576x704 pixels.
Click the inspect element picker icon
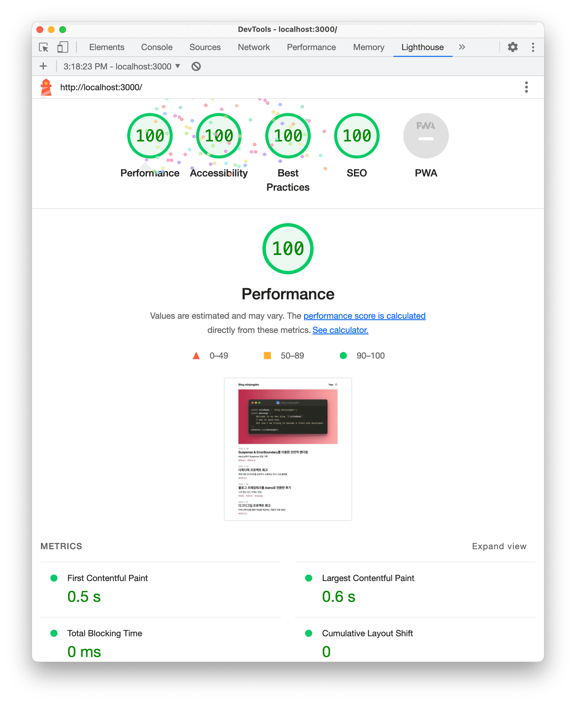[x=43, y=47]
